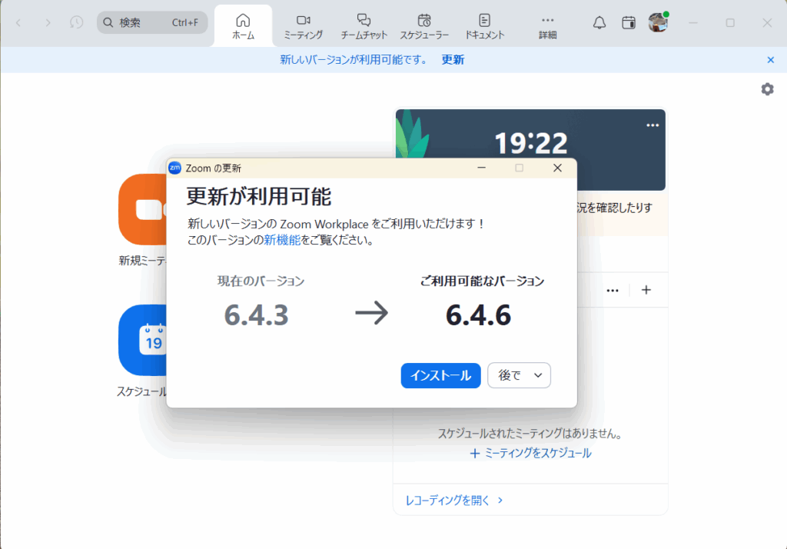
Task: Start a new meeting with orange icon
Action: point(143,209)
